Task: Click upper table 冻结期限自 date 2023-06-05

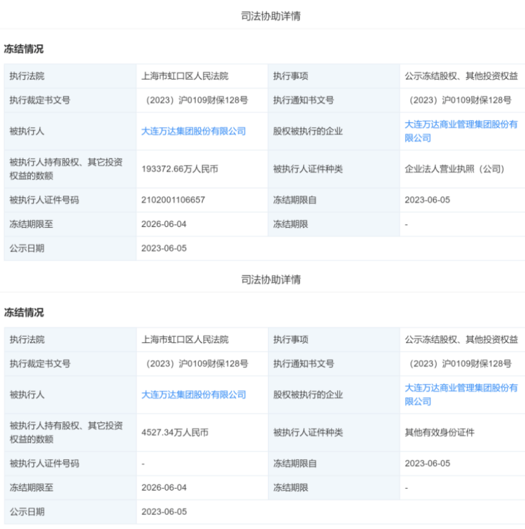Action: coord(427,200)
